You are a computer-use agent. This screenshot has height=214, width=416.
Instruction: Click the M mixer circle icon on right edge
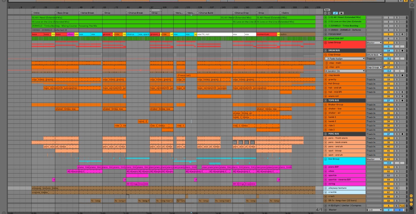point(411,204)
